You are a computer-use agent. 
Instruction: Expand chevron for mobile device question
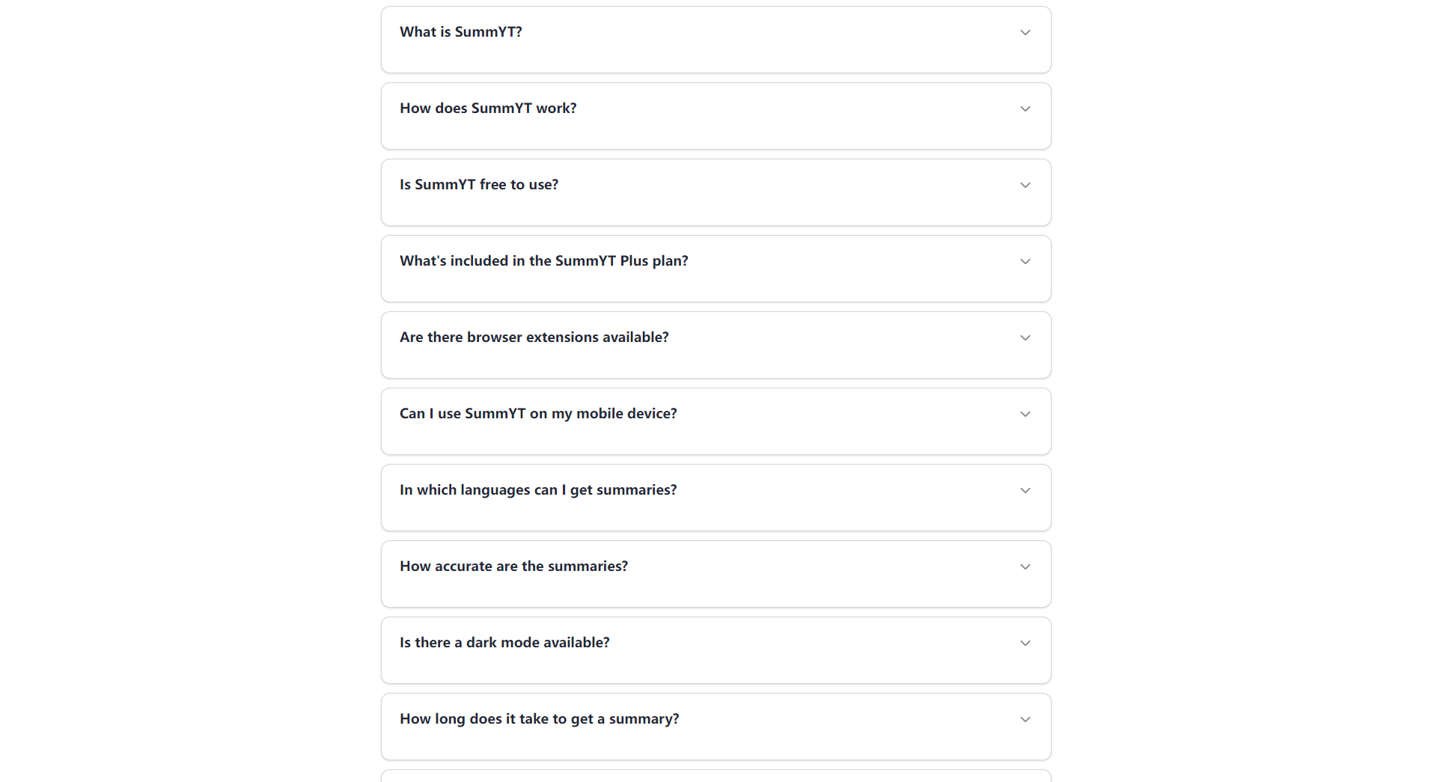(x=1025, y=414)
